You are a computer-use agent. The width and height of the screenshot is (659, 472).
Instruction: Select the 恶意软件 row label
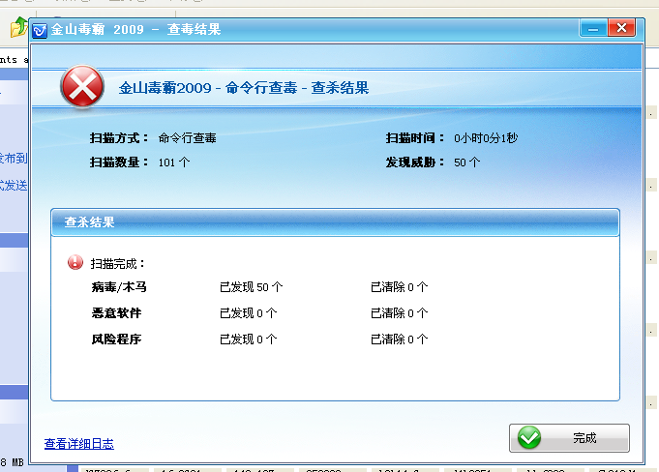point(116,313)
